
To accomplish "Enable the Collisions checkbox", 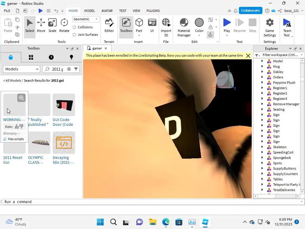I will (74, 27).
